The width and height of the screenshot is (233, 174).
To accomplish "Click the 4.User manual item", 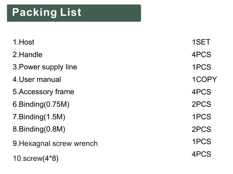I will [37, 79].
